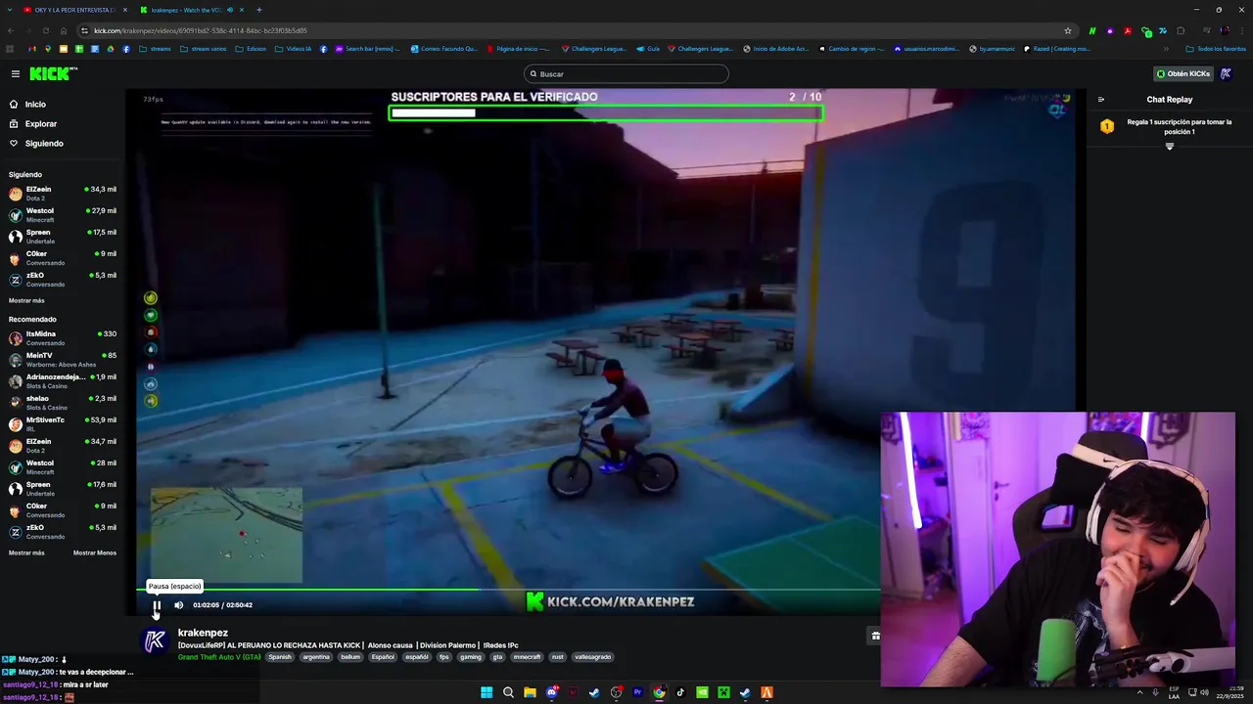Select the Spanish tag
The image size is (1253, 704).
(x=280, y=657)
